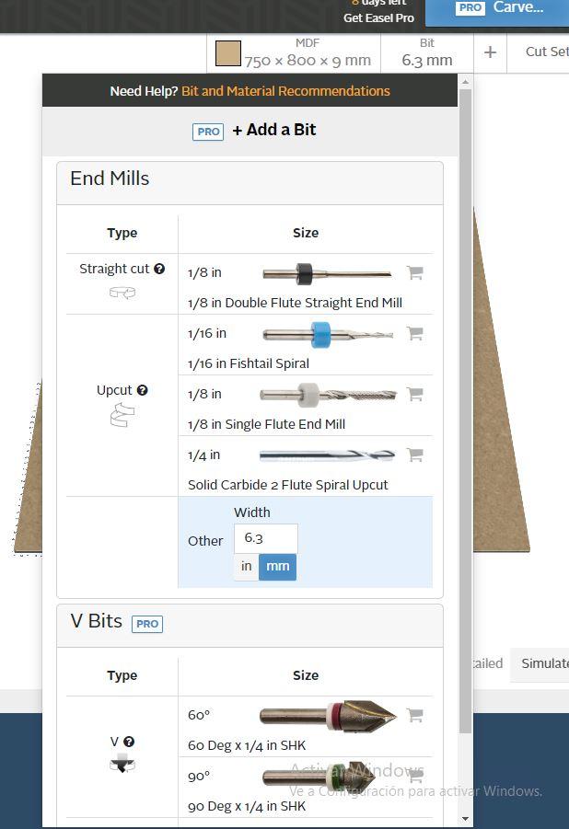The image size is (569, 829).
Task: Open the Bit 6.3 mm dropdown
Action: [427, 52]
